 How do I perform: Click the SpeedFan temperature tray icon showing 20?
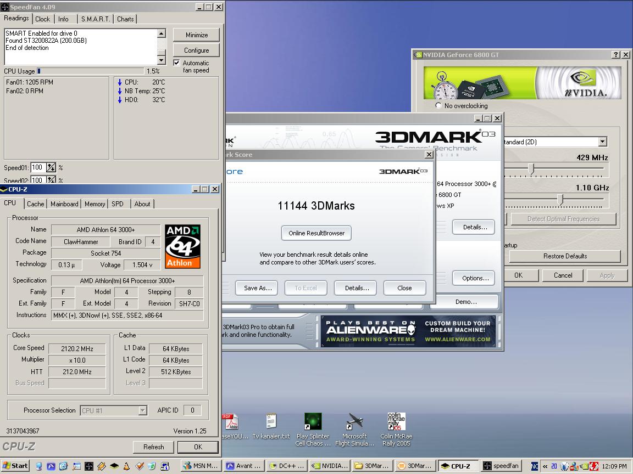click(554, 466)
